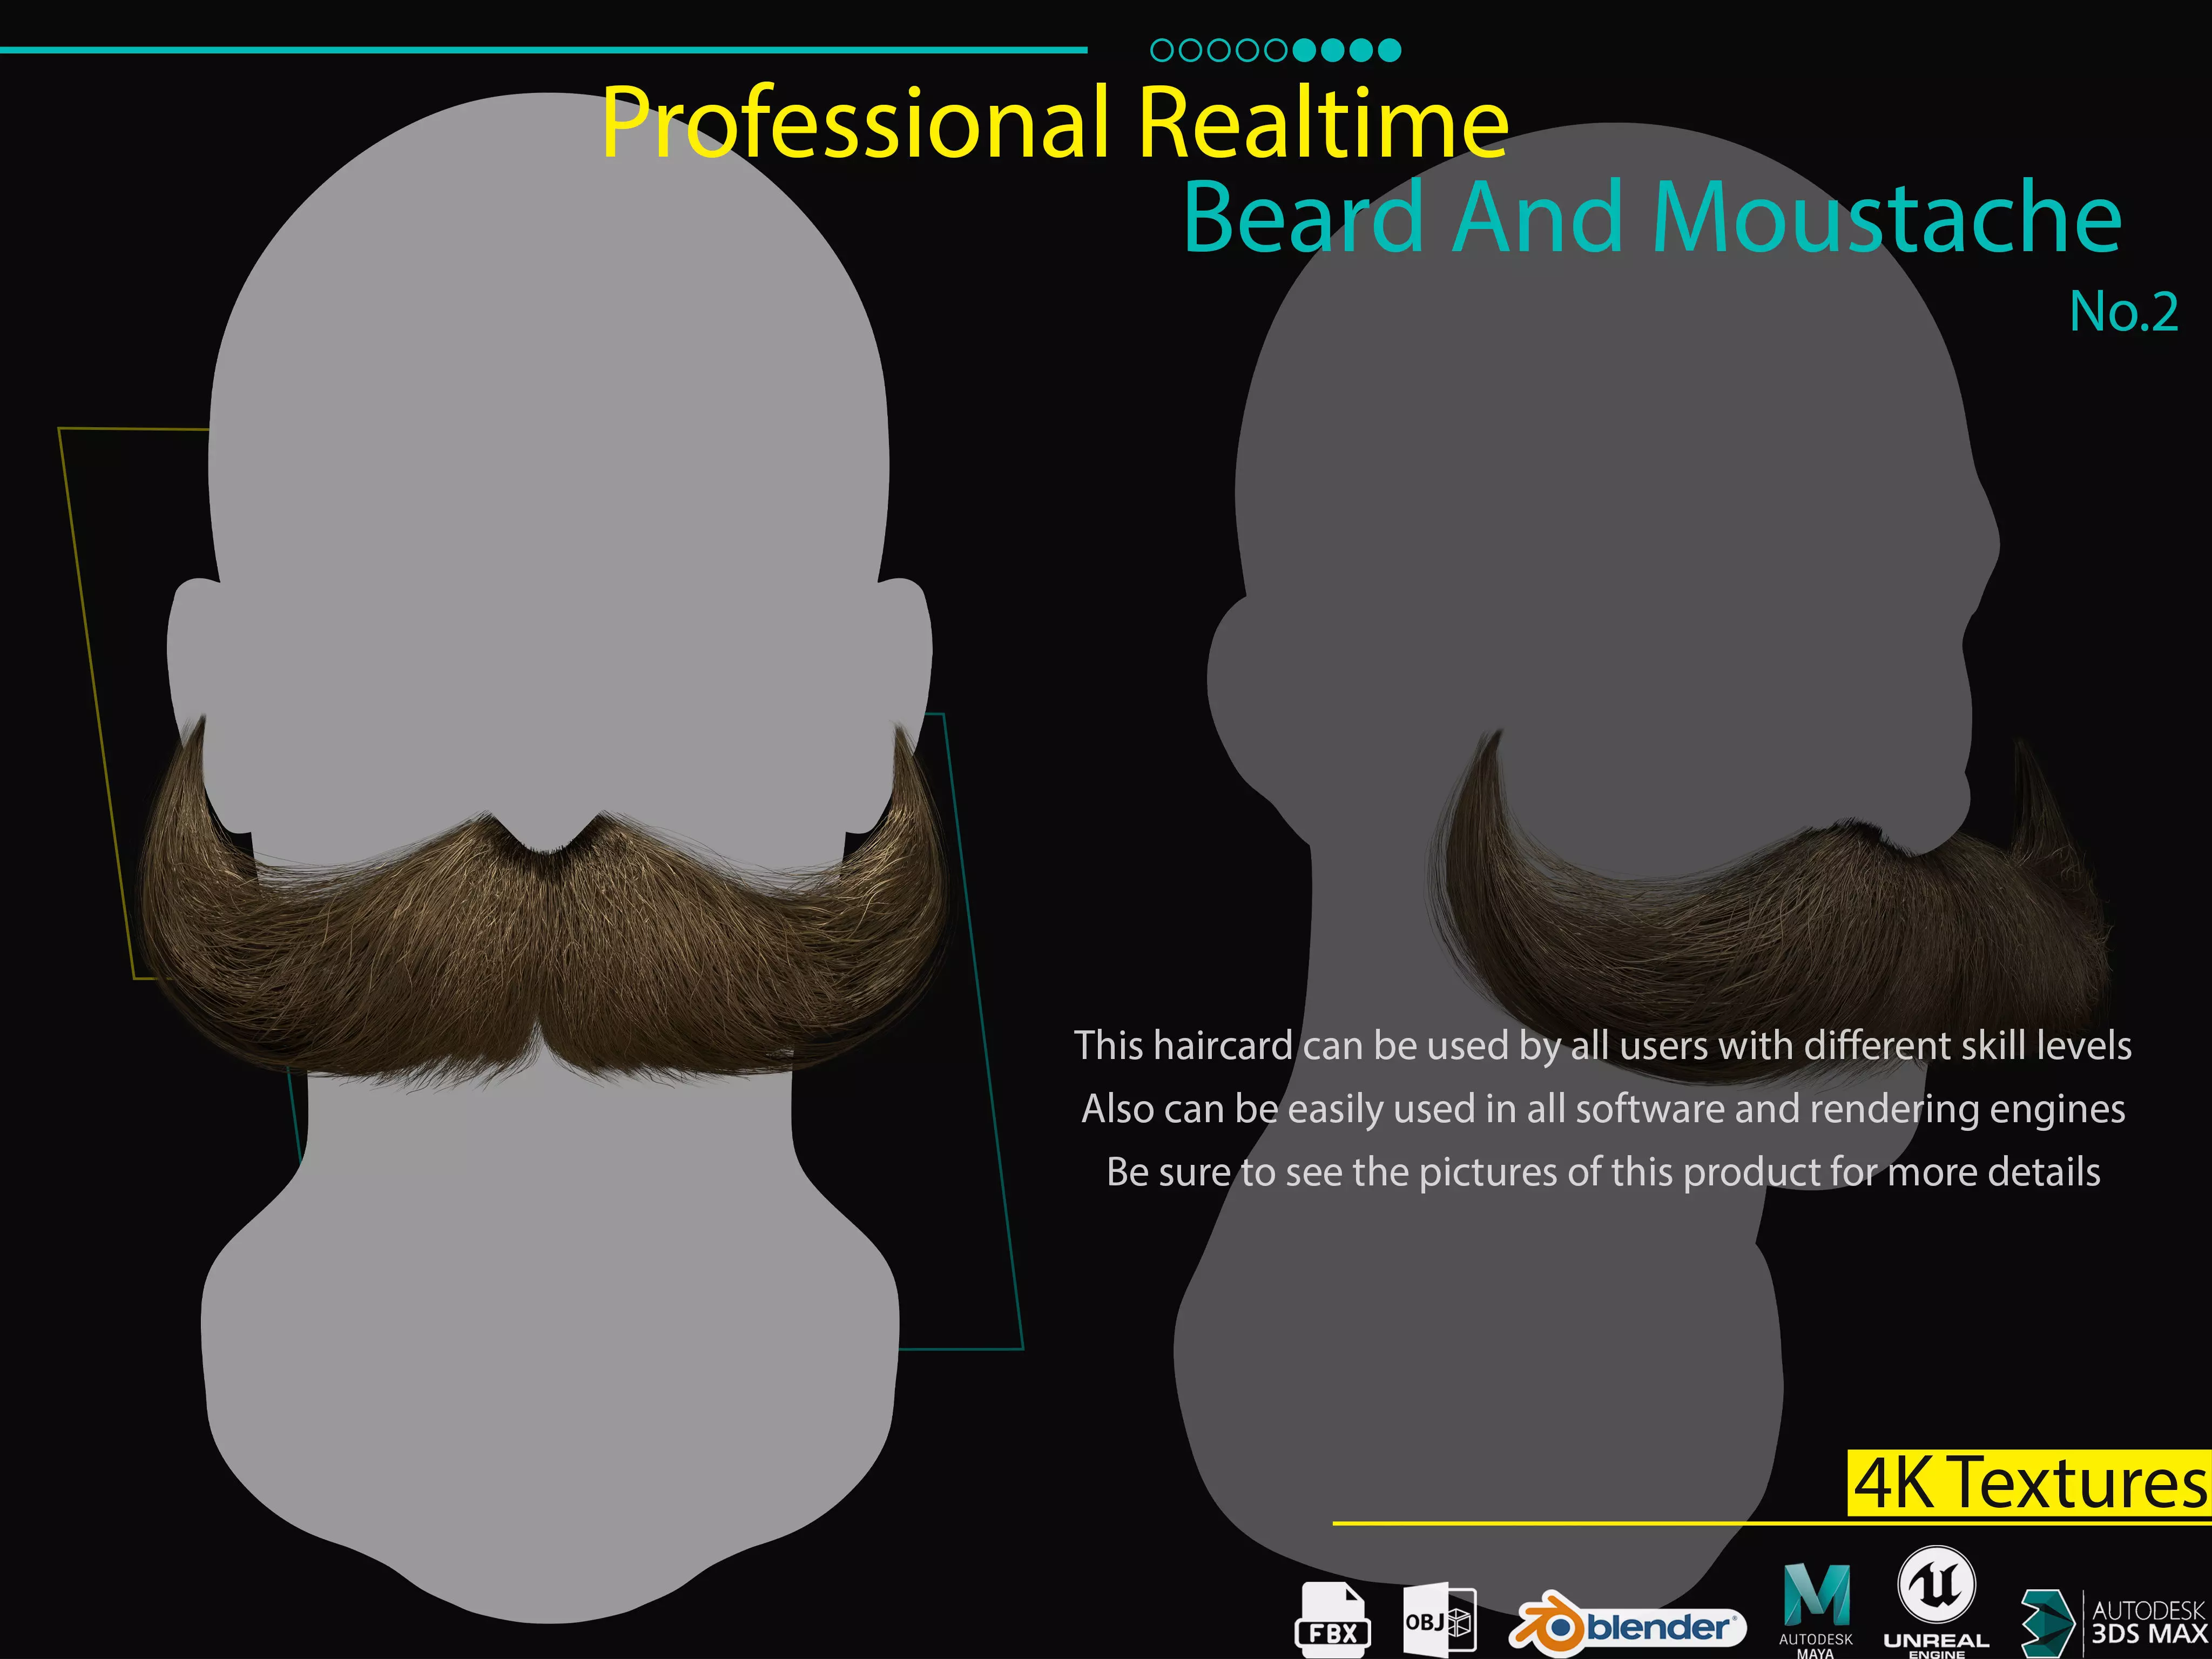Image resolution: width=2212 pixels, height=1659 pixels.
Task: Click the leftmost hollow teal dot
Action: [x=1162, y=50]
